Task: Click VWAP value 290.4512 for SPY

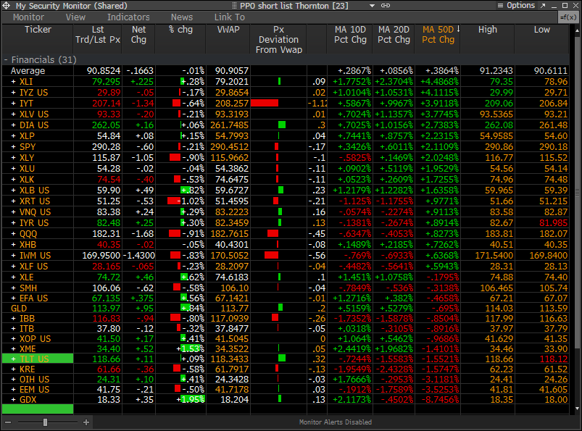Action: coord(229,147)
